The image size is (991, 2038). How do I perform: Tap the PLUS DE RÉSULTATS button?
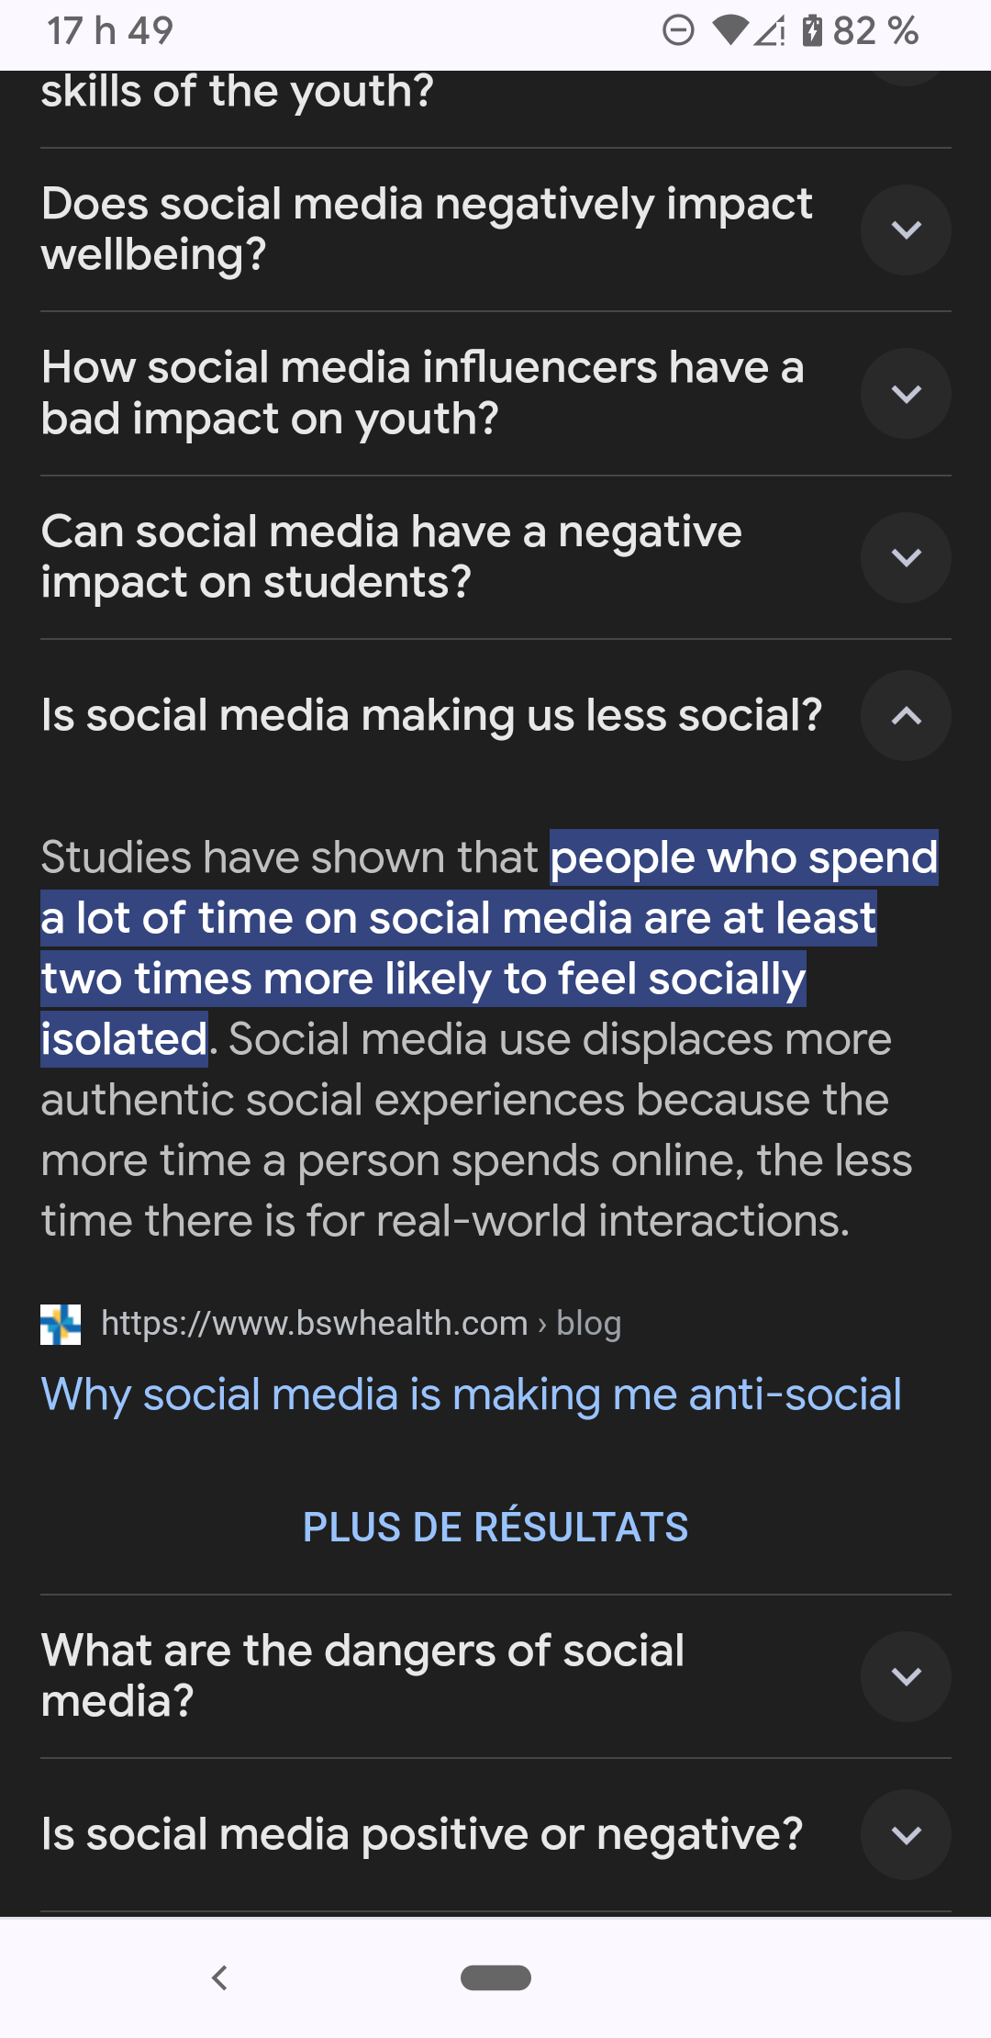tap(495, 1528)
